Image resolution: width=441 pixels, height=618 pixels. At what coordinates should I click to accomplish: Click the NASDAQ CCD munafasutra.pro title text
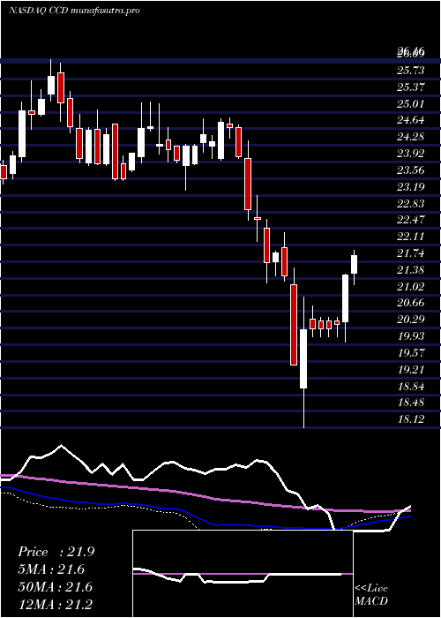point(74,11)
